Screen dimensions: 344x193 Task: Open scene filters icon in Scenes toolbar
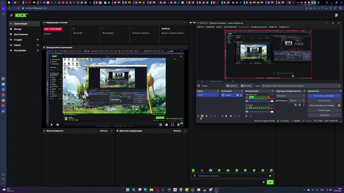[206, 116]
